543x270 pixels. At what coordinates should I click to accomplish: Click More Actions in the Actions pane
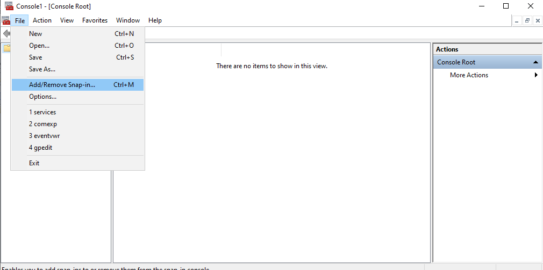point(469,75)
